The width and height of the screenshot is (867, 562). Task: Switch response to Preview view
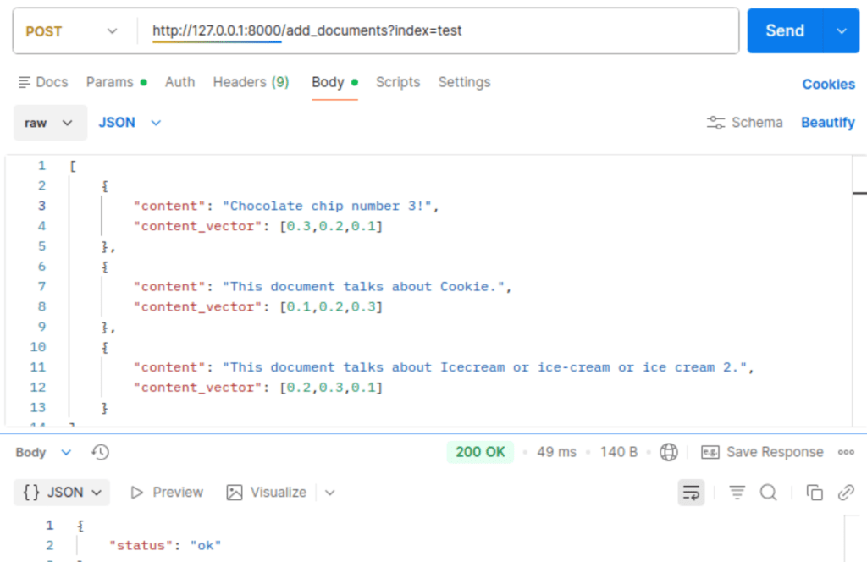167,492
